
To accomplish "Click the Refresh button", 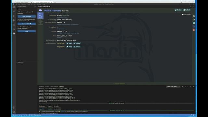I will tap(187, 10).
